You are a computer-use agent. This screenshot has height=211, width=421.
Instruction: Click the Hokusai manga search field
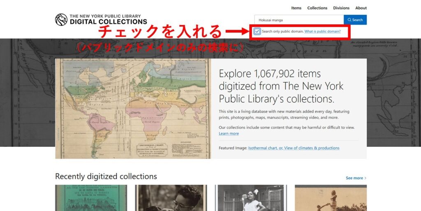coord(299,20)
